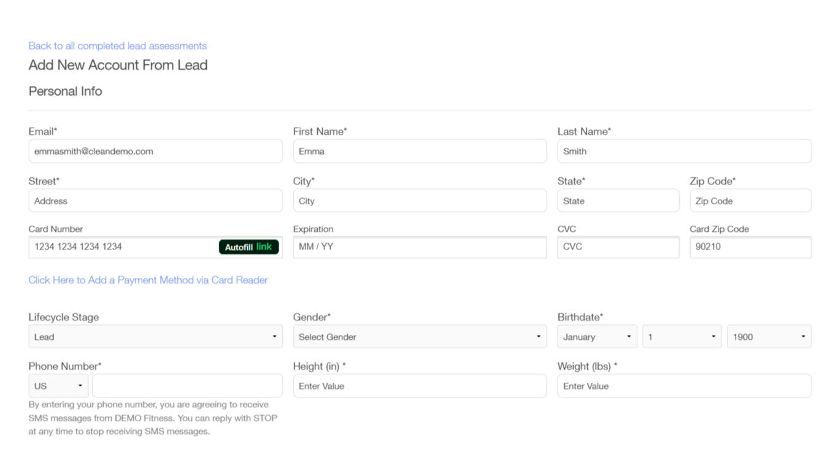
Task: Click the SMS messages agreement disclaimer text
Action: [153, 418]
